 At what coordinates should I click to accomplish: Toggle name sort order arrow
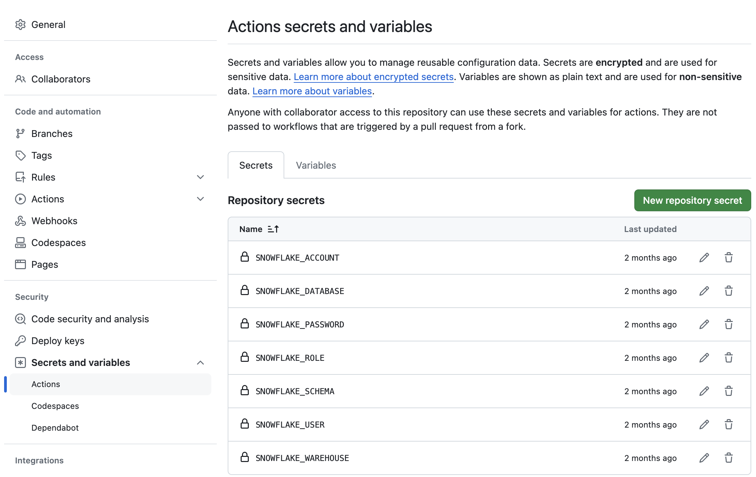pyautogui.click(x=273, y=229)
